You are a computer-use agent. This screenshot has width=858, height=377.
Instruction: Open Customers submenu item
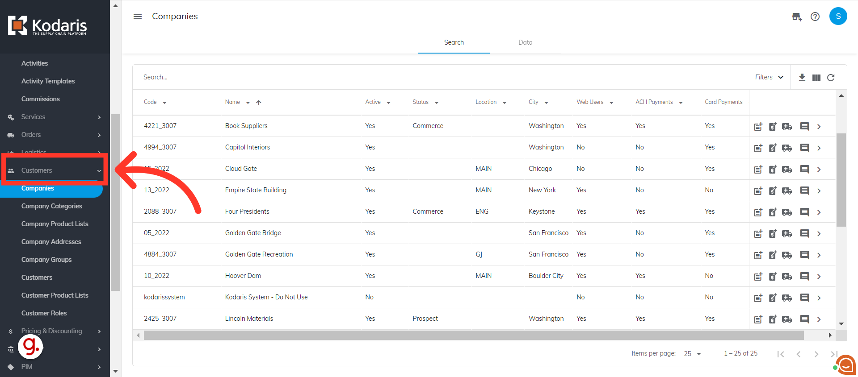(x=37, y=278)
